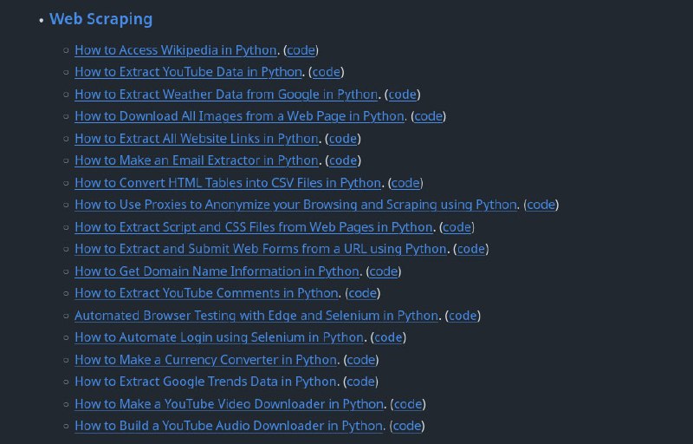The height and width of the screenshot is (444, 693).
Task: Open How to Extract and Submit Web Forms
Action: (261, 249)
